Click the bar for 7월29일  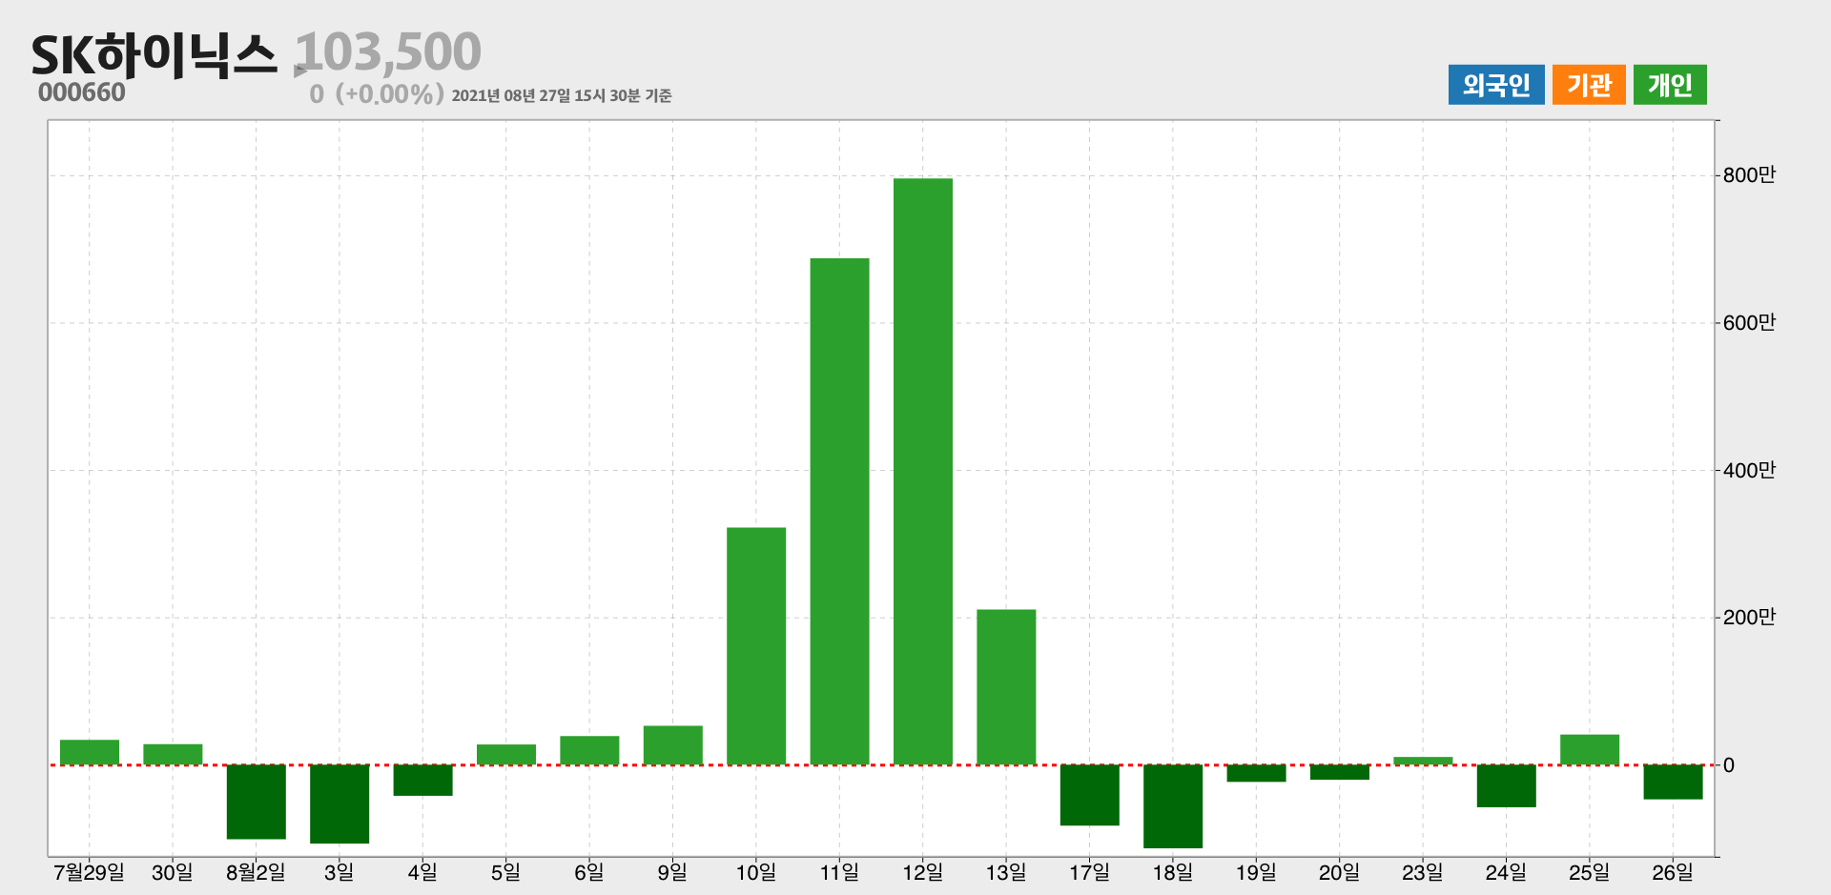click(90, 752)
